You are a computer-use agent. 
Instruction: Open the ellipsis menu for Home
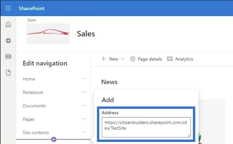click(84, 78)
